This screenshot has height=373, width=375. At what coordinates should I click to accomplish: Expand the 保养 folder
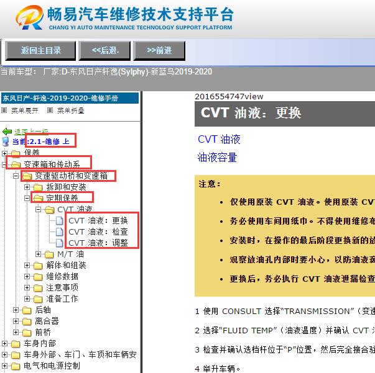pos(4,153)
